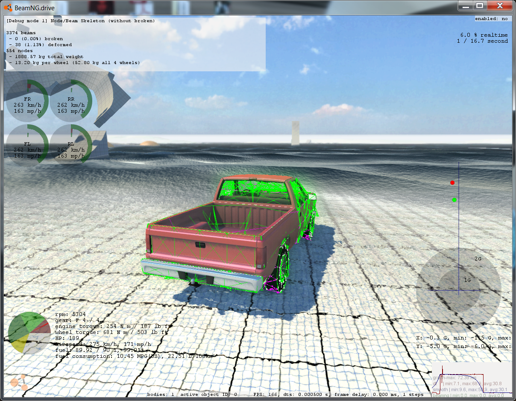The width and height of the screenshot is (516, 401).
Task: Click the '38 (1.13%) deformed' line
Action: [40, 44]
